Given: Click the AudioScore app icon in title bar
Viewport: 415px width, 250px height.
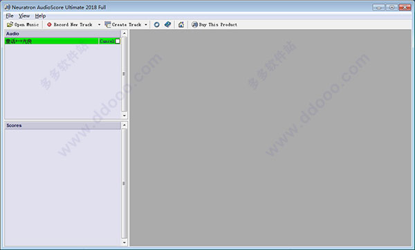Looking at the screenshot, I should [7, 7].
